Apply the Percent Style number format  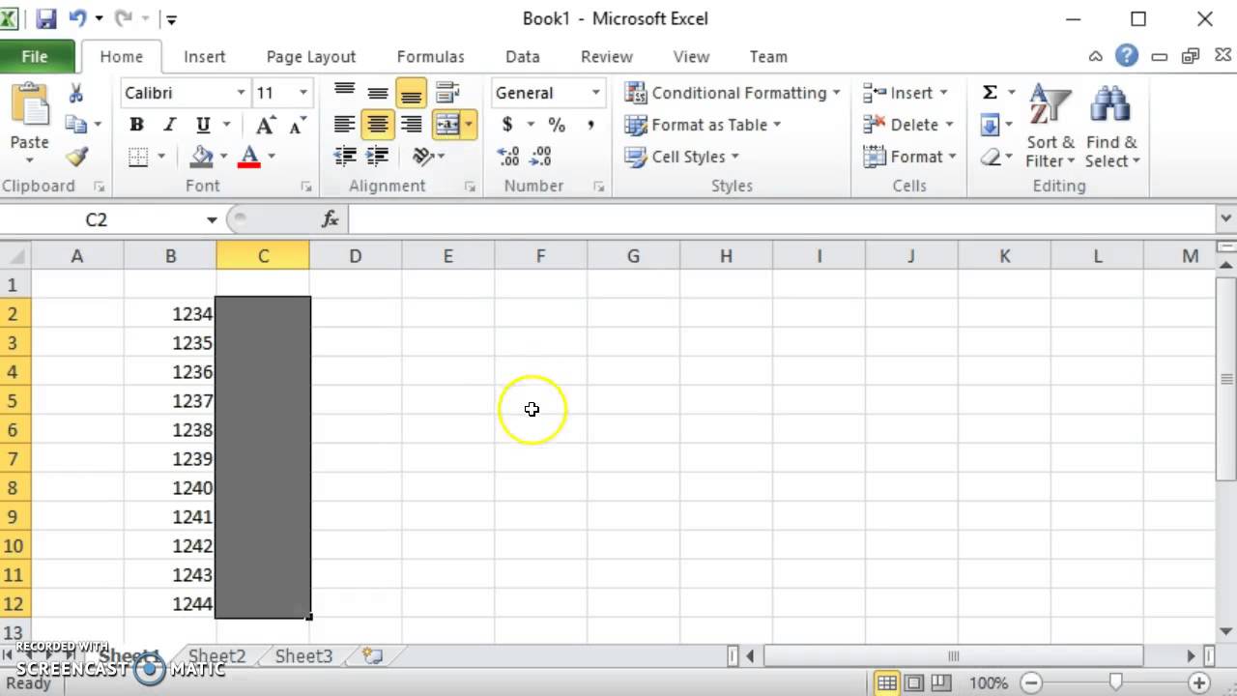click(x=557, y=125)
